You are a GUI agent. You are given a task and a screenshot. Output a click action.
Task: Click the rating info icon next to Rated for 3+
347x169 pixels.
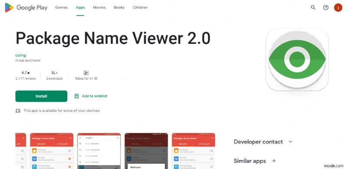tap(96, 78)
